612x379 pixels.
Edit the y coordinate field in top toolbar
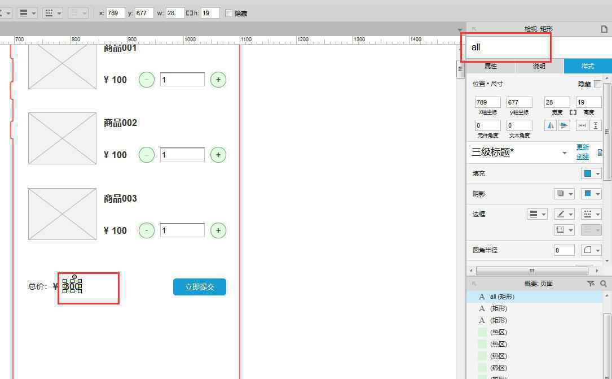144,14
